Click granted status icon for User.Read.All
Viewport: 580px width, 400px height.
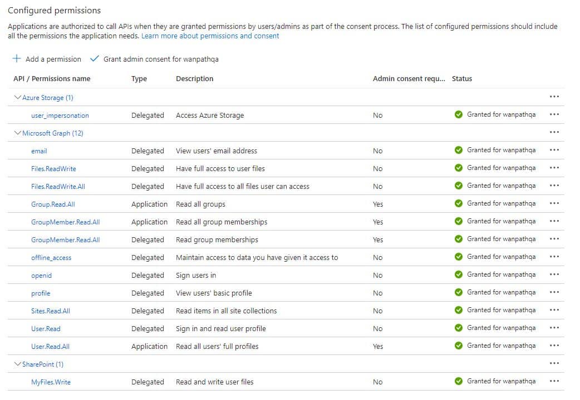(x=458, y=346)
